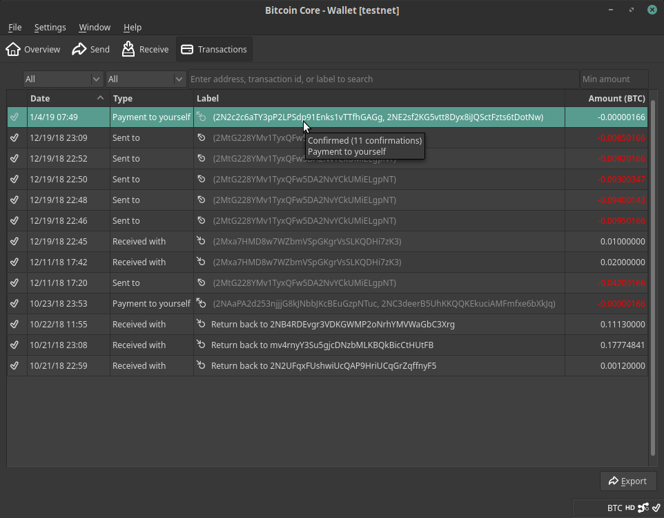Click 'Received with' in the 12/11/18 17:42 row

[x=139, y=262]
